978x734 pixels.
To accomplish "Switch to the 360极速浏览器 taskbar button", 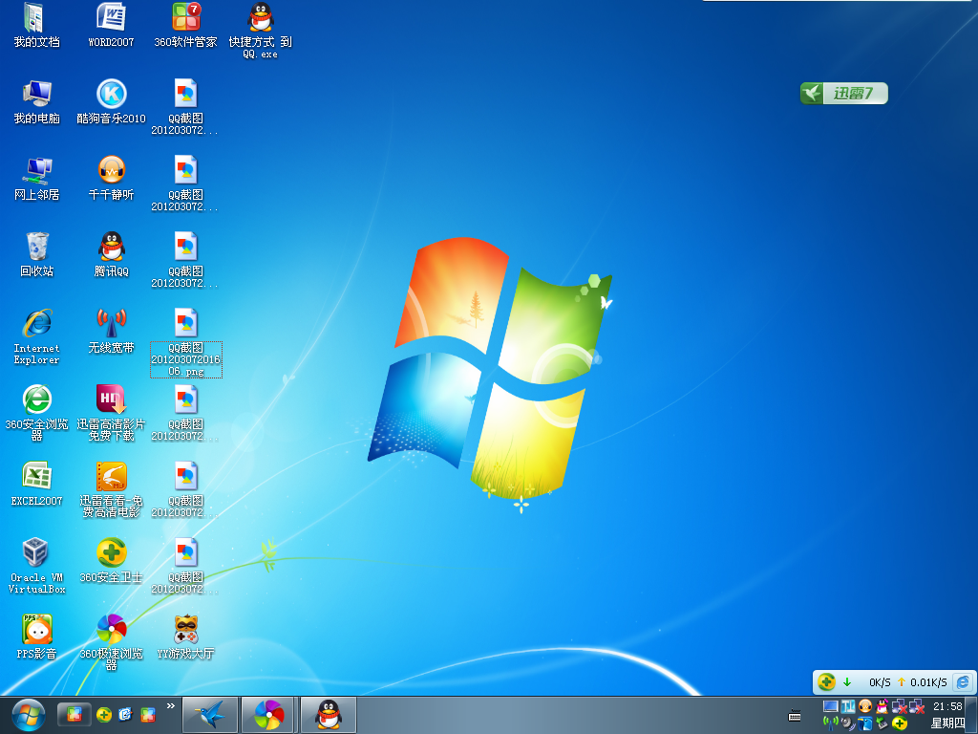I will click(x=268, y=715).
